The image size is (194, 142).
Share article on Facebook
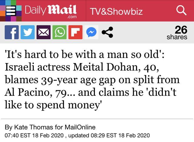[11, 33]
